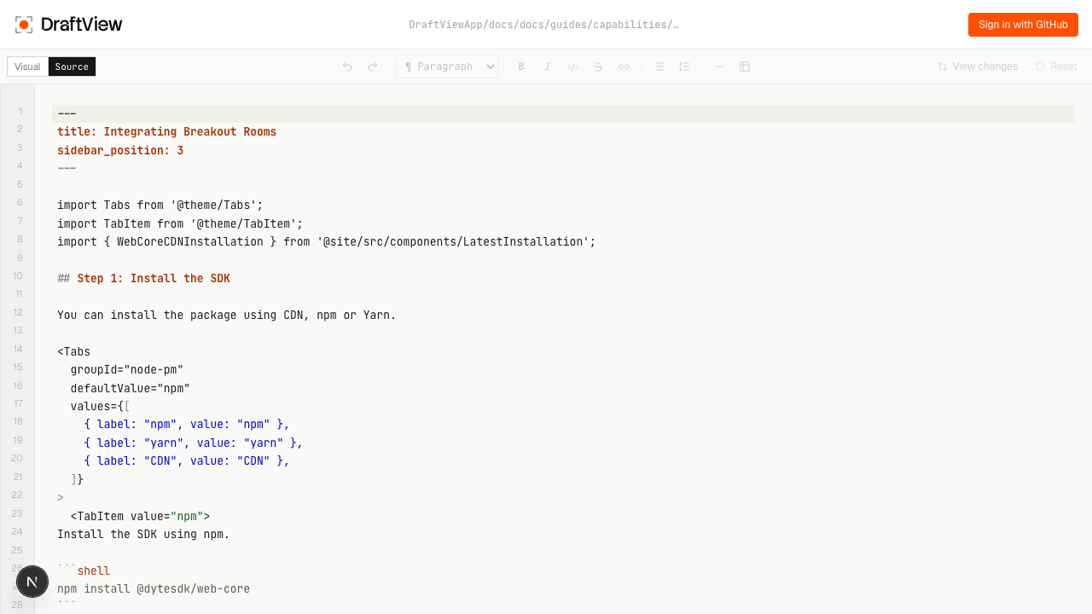
Task: Click the label "npm" value line
Action: point(187,425)
